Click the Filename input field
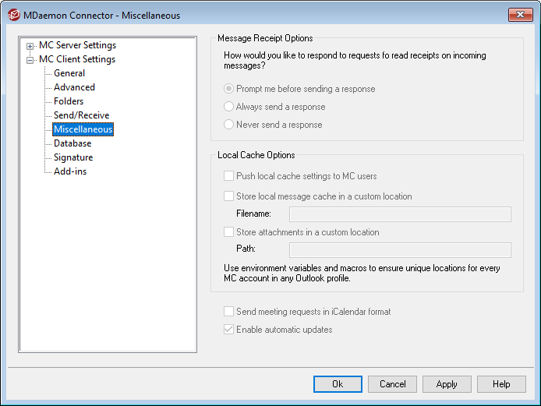The height and width of the screenshot is (406, 541). pyautogui.click(x=400, y=214)
